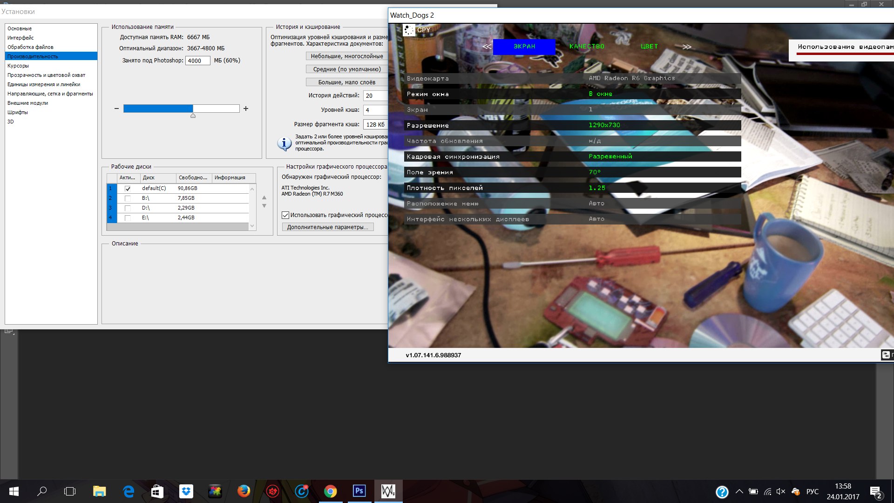Viewport: 894px width, 503px height.
Task: Move selected scratch disk down arrow
Action: tap(264, 206)
